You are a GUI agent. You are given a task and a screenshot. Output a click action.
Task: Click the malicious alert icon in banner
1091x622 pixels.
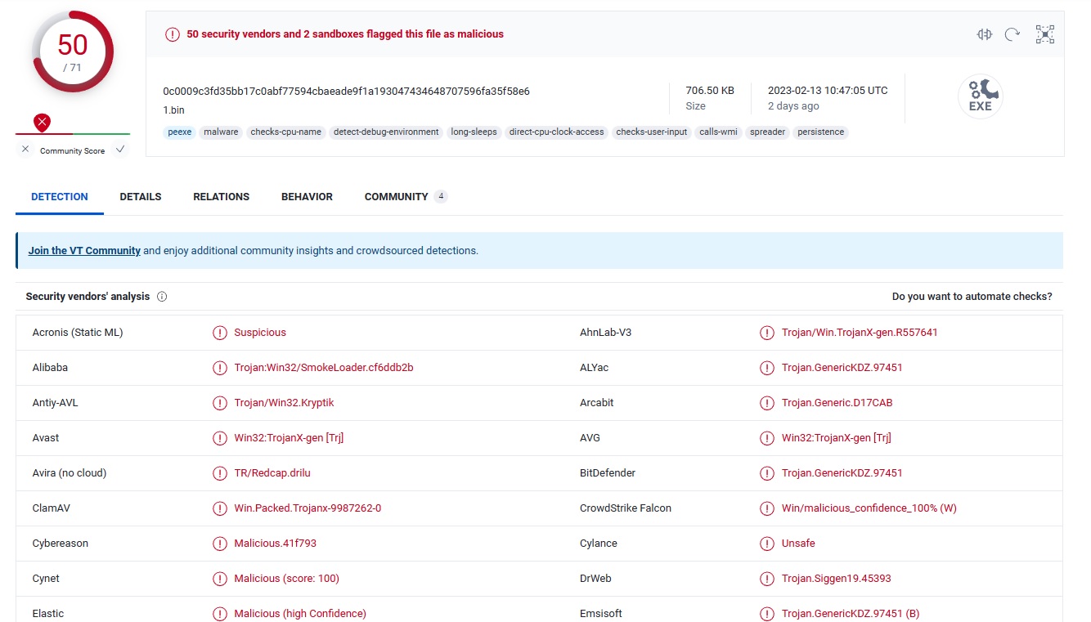tap(172, 34)
